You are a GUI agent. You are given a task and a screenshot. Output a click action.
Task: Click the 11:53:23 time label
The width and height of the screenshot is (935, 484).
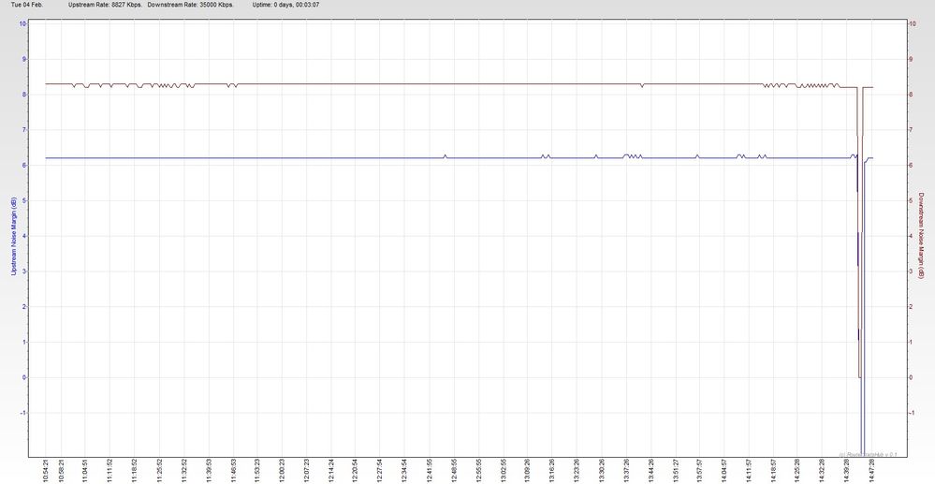(x=257, y=471)
